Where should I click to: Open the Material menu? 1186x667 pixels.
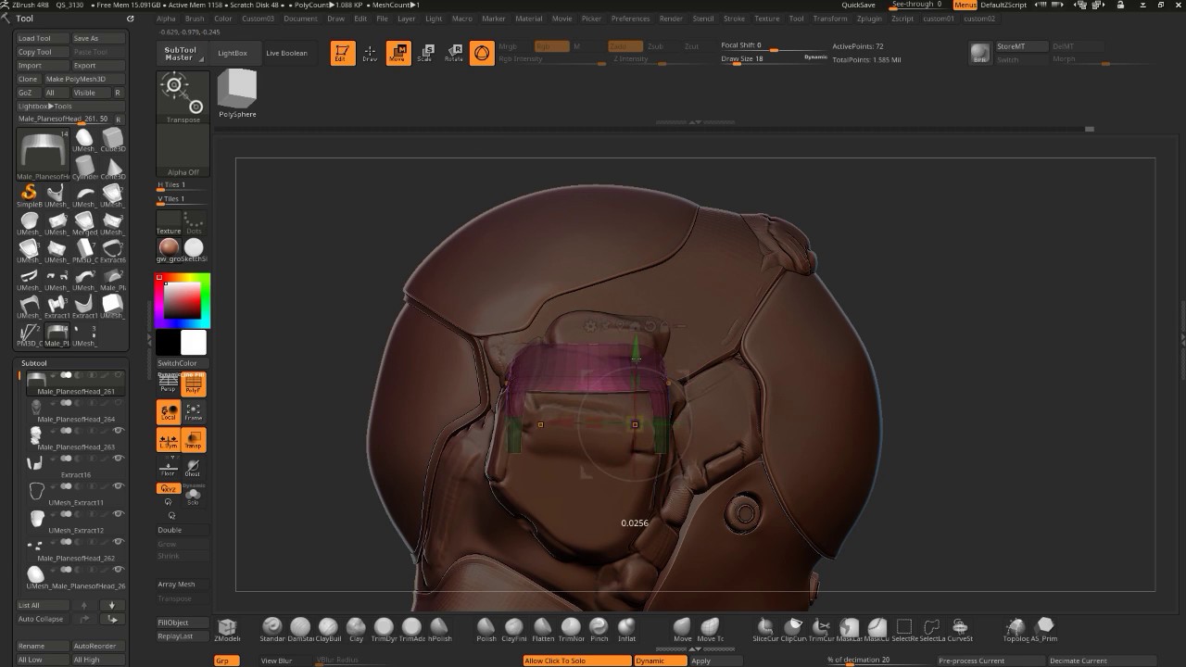(x=529, y=19)
